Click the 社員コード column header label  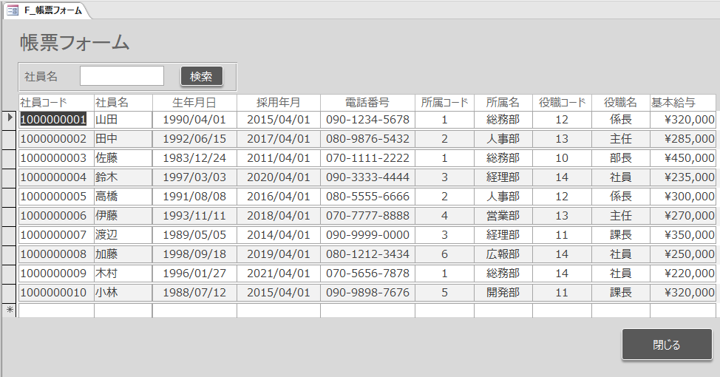[x=44, y=102]
